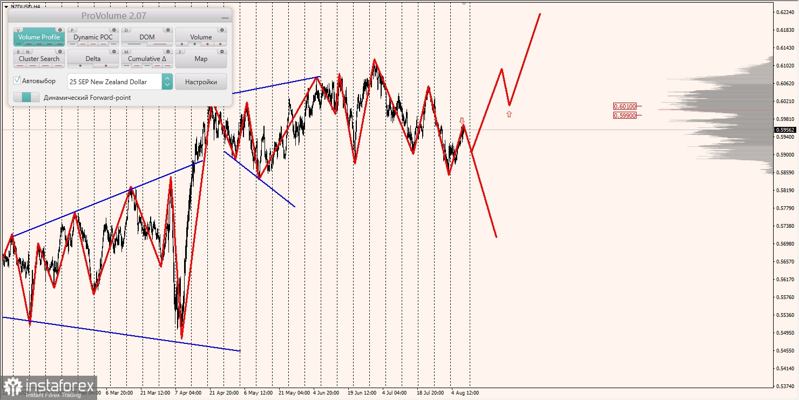Image resolution: width=799 pixels, height=400 pixels.
Task: Open the contract selector stepper arrows
Action: (167, 82)
